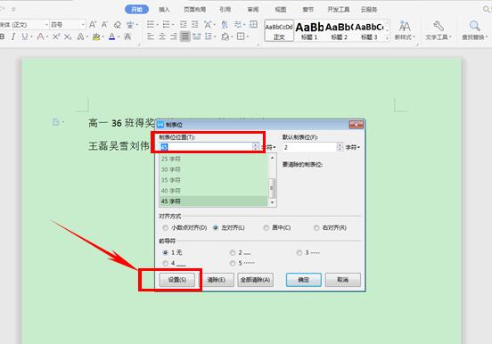
Task: Click the 取消 Cancel button
Action: 342,280
